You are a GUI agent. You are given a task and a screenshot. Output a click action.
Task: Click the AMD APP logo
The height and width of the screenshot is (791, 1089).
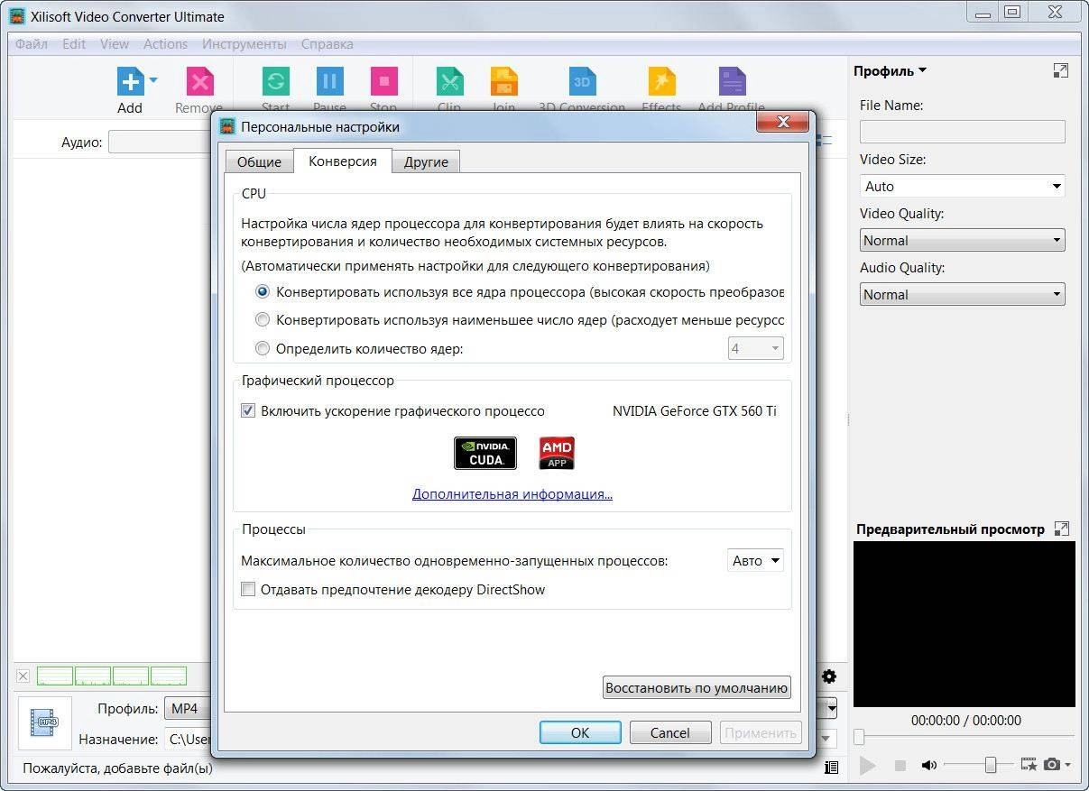coord(557,453)
